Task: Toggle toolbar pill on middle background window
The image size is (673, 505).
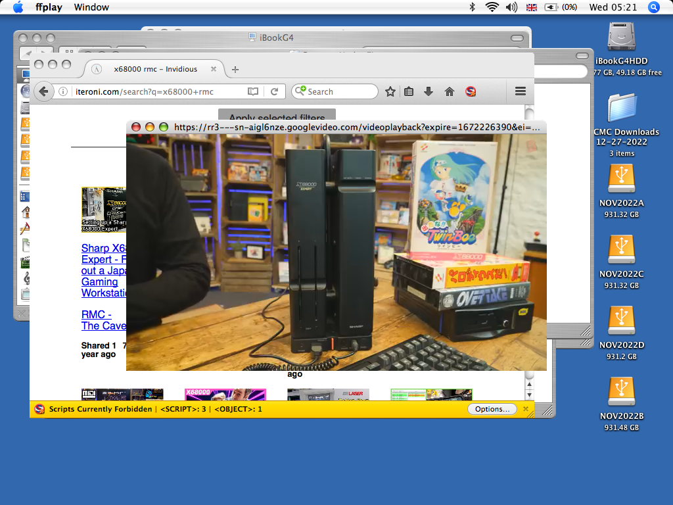Action: [x=582, y=56]
